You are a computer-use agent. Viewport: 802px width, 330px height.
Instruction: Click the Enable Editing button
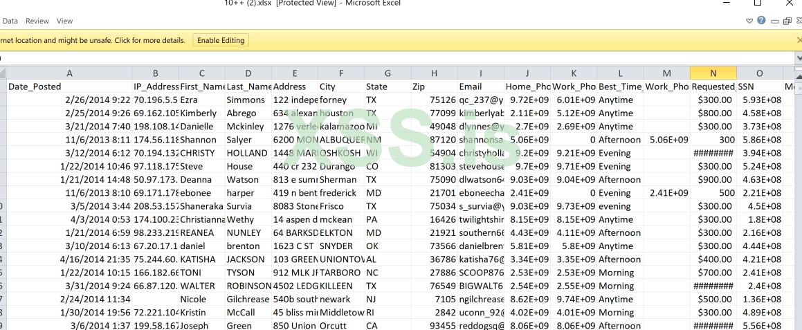pyautogui.click(x=221, y=40)
